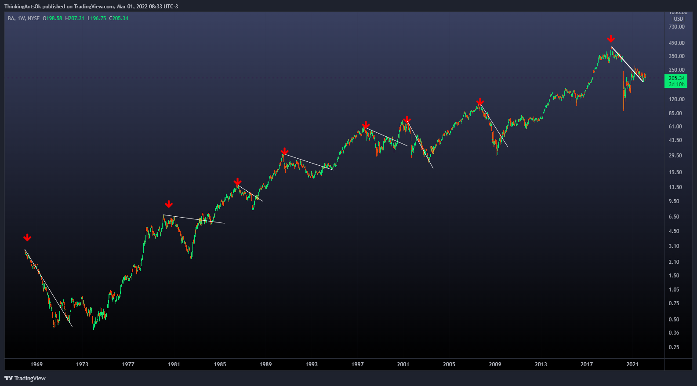The image size is (697, 386).
Task: Click the 1981 year label
Action: [x=174, y=364]
